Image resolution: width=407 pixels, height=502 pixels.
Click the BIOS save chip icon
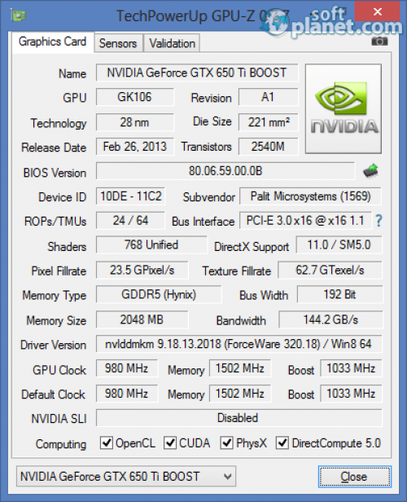pyautogui.click(x=371, y=171)
